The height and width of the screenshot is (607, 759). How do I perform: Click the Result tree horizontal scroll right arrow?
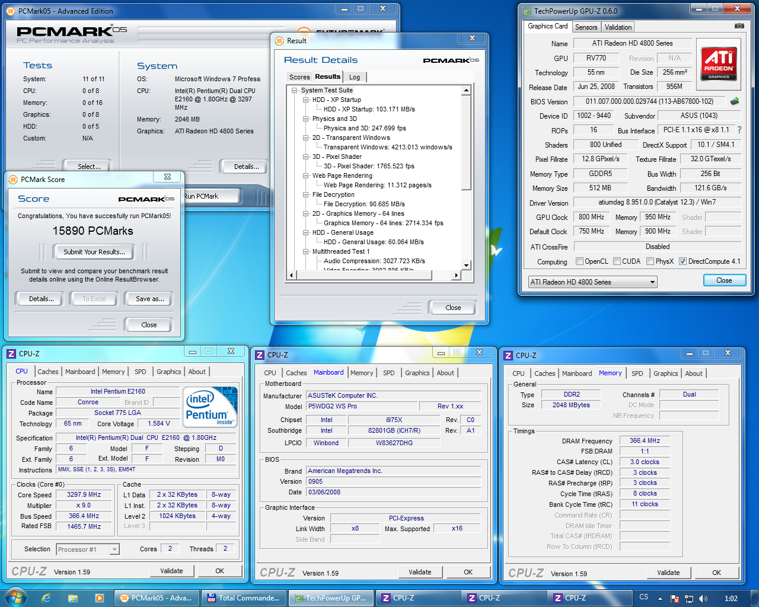[x=457, y=275]
